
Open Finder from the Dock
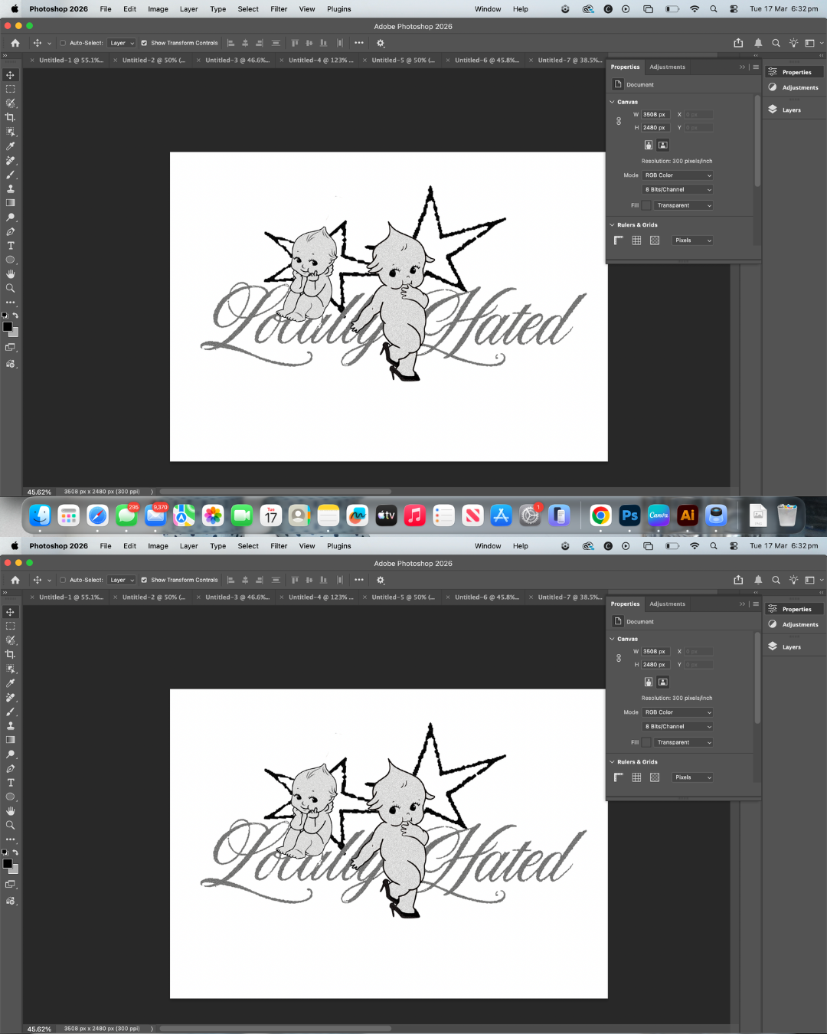(x=40, y=515)
